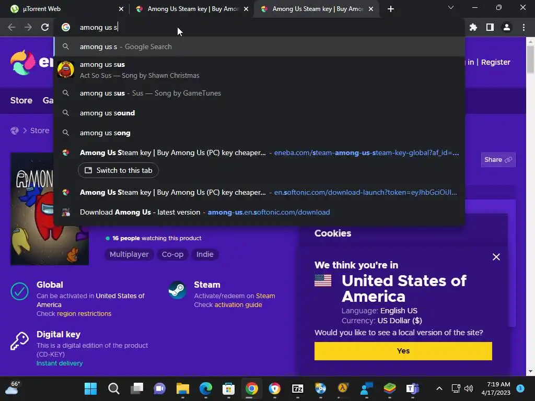Toggle the browser side panel icon
The width and height of the screenshot is (535, 401).
click(490, 27)
